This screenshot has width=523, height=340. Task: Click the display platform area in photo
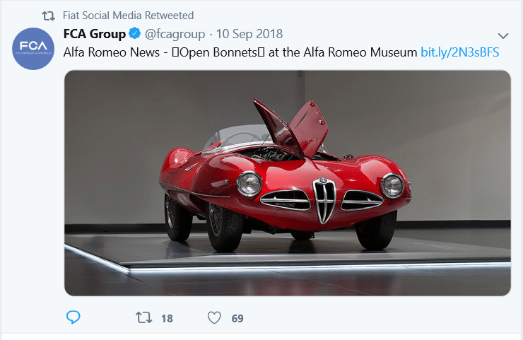tap(287, 254)
